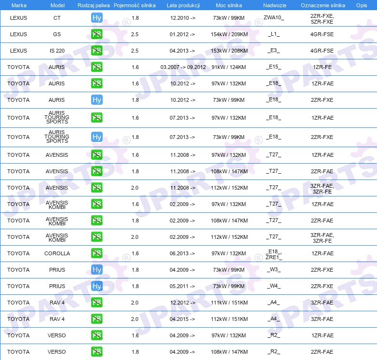Click hybrid icon in Prius 05.2011 row

[x=97, y=286]
